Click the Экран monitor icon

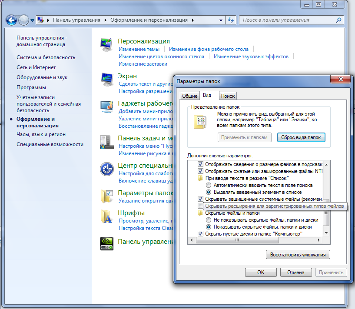[x=106, y=79]
